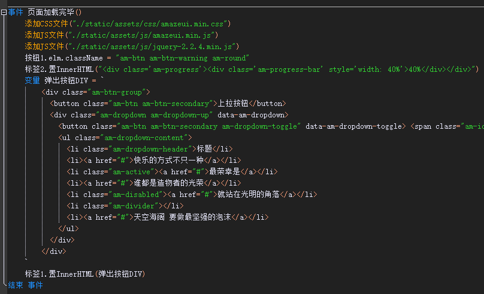
Task: Click the am-active 最荣幸是 line
Action: pyautogui.click(x=172, y=172)
